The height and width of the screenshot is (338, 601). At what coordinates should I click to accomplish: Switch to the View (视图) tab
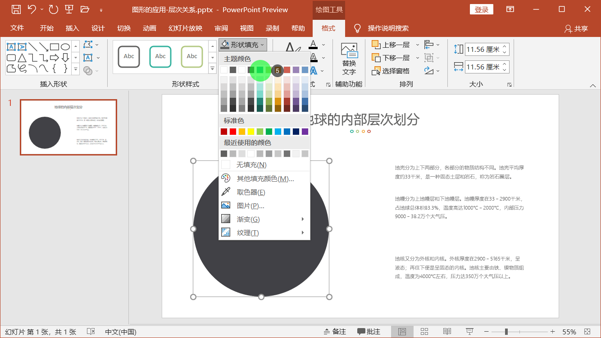(246, 28)
